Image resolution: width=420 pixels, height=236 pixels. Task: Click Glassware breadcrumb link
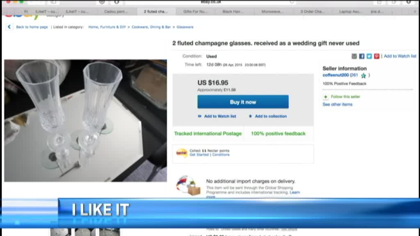point(185,27)
